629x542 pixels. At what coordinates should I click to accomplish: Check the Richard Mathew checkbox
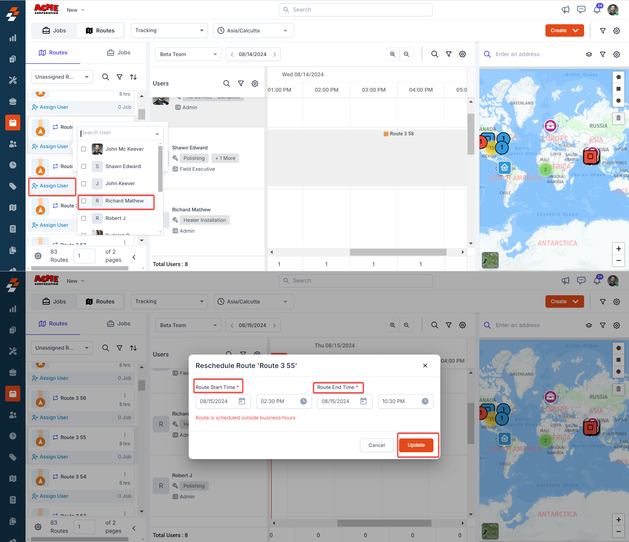click(x=84, y=201)
